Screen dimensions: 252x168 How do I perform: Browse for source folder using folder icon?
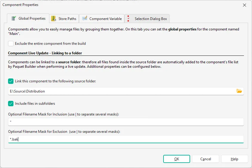(239, 91)
